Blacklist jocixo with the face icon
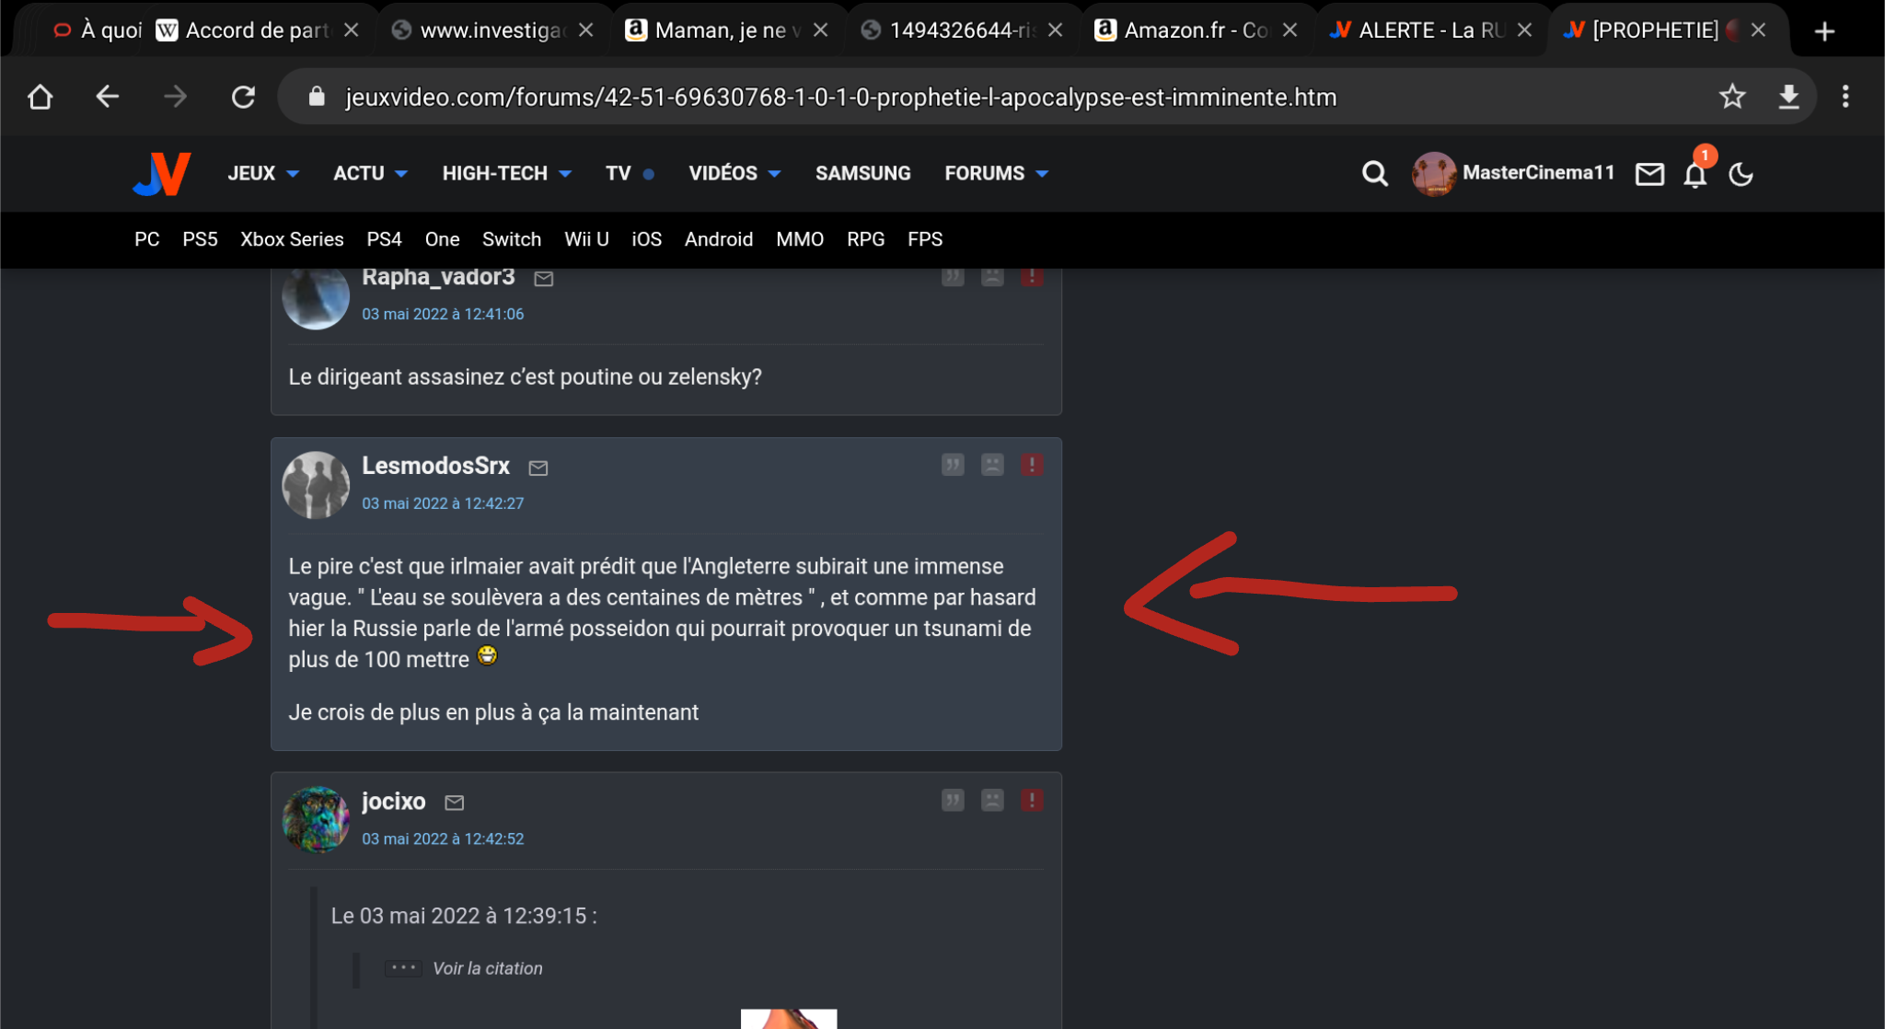 992,800
